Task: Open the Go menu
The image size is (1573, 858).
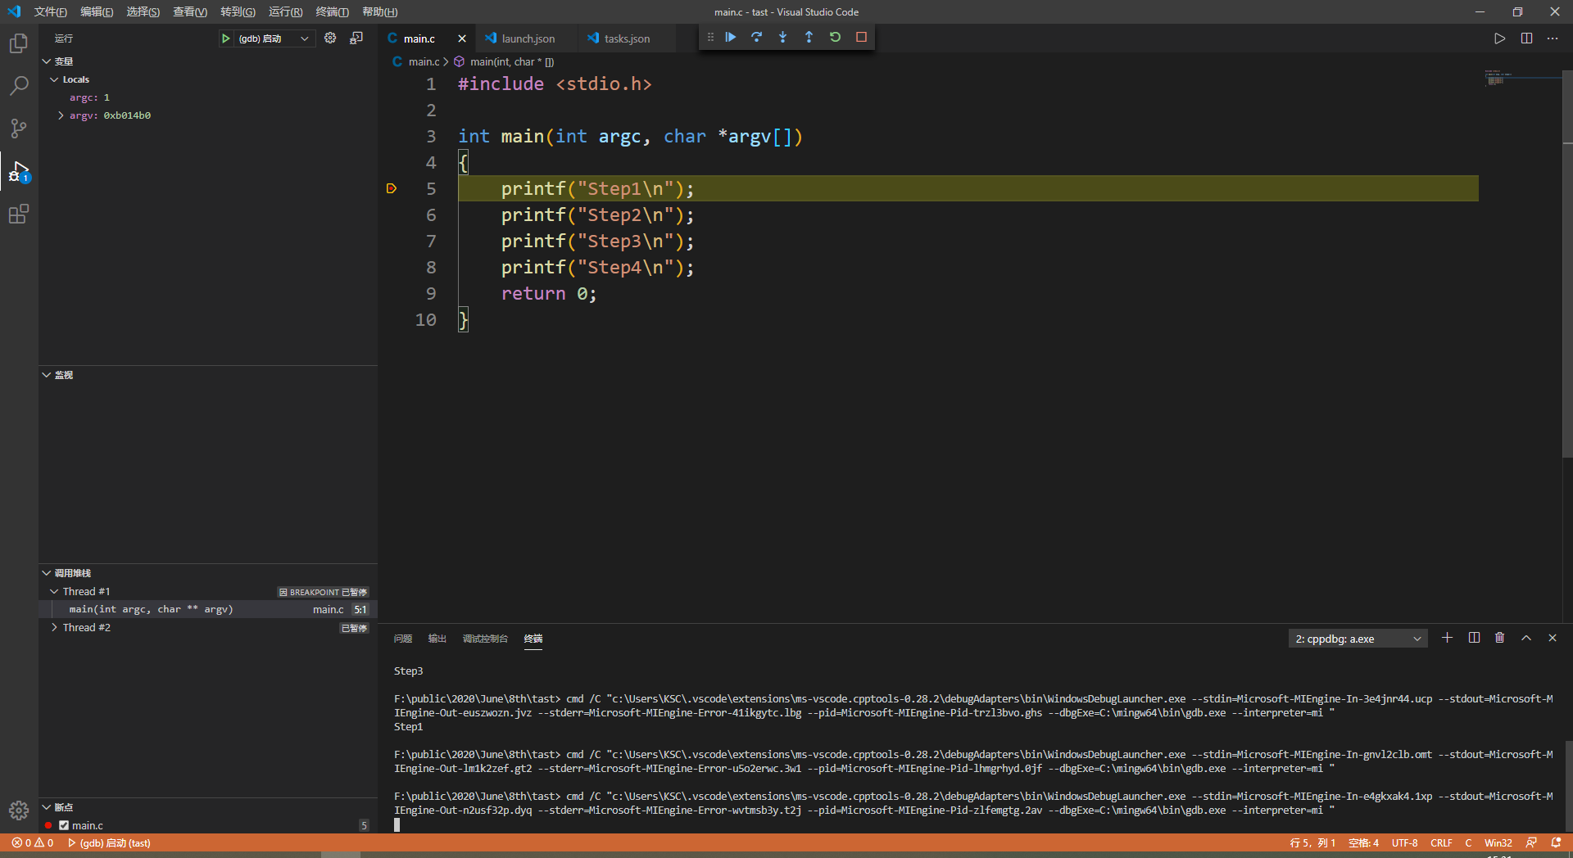Action: tap(238, 11)
